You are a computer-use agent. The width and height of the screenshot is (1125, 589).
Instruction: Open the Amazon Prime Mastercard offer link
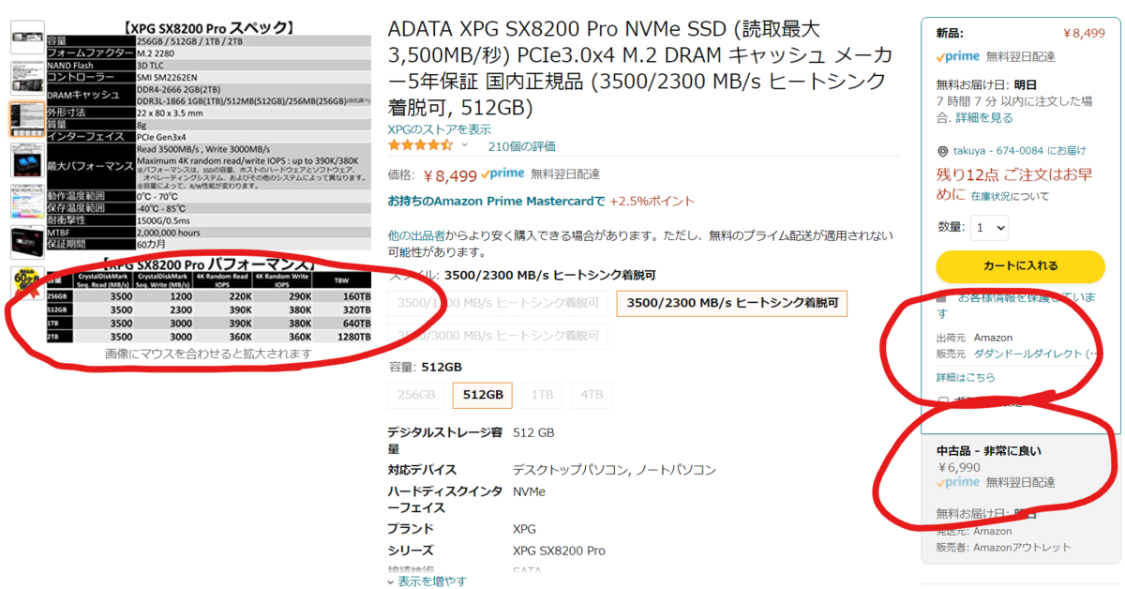[x=497, y=201]
